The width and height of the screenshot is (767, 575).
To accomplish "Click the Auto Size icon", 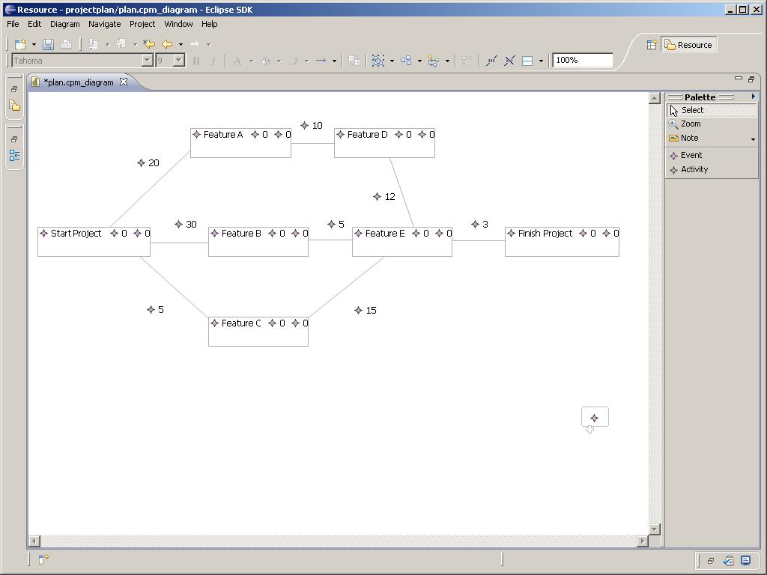I will [x=467, y=61].
